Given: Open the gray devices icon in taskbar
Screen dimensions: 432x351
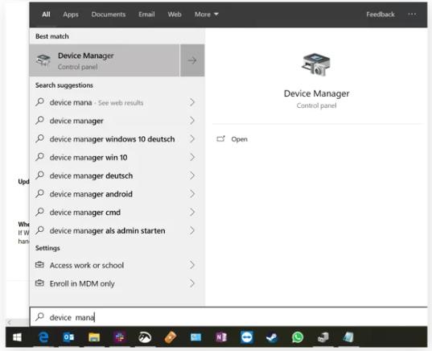Looking at the screenshot, I should coord(323,337).
